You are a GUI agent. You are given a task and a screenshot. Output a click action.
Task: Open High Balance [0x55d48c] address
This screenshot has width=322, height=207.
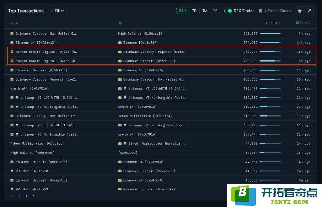[x=32, y=153]
